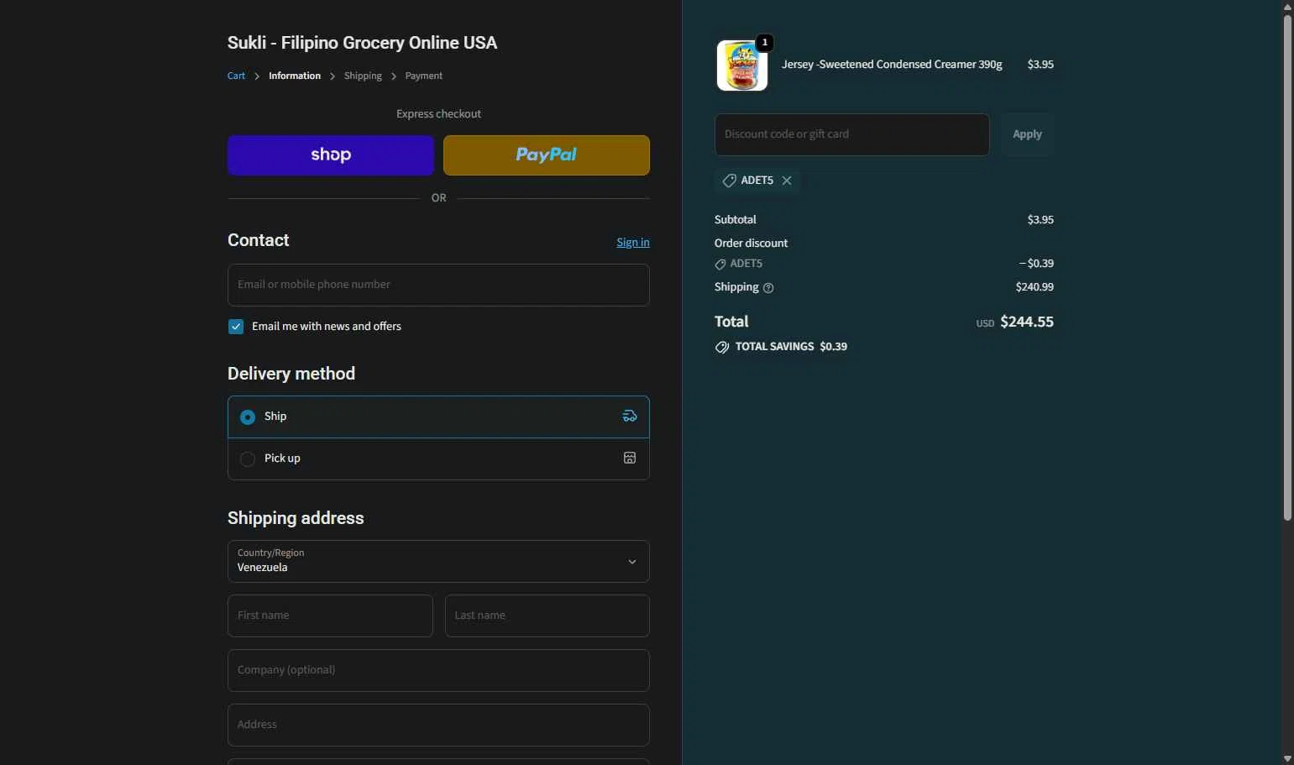Pay with Shop Pay express button
This screenshot has height=765, width=1294.
click(331, 155)
